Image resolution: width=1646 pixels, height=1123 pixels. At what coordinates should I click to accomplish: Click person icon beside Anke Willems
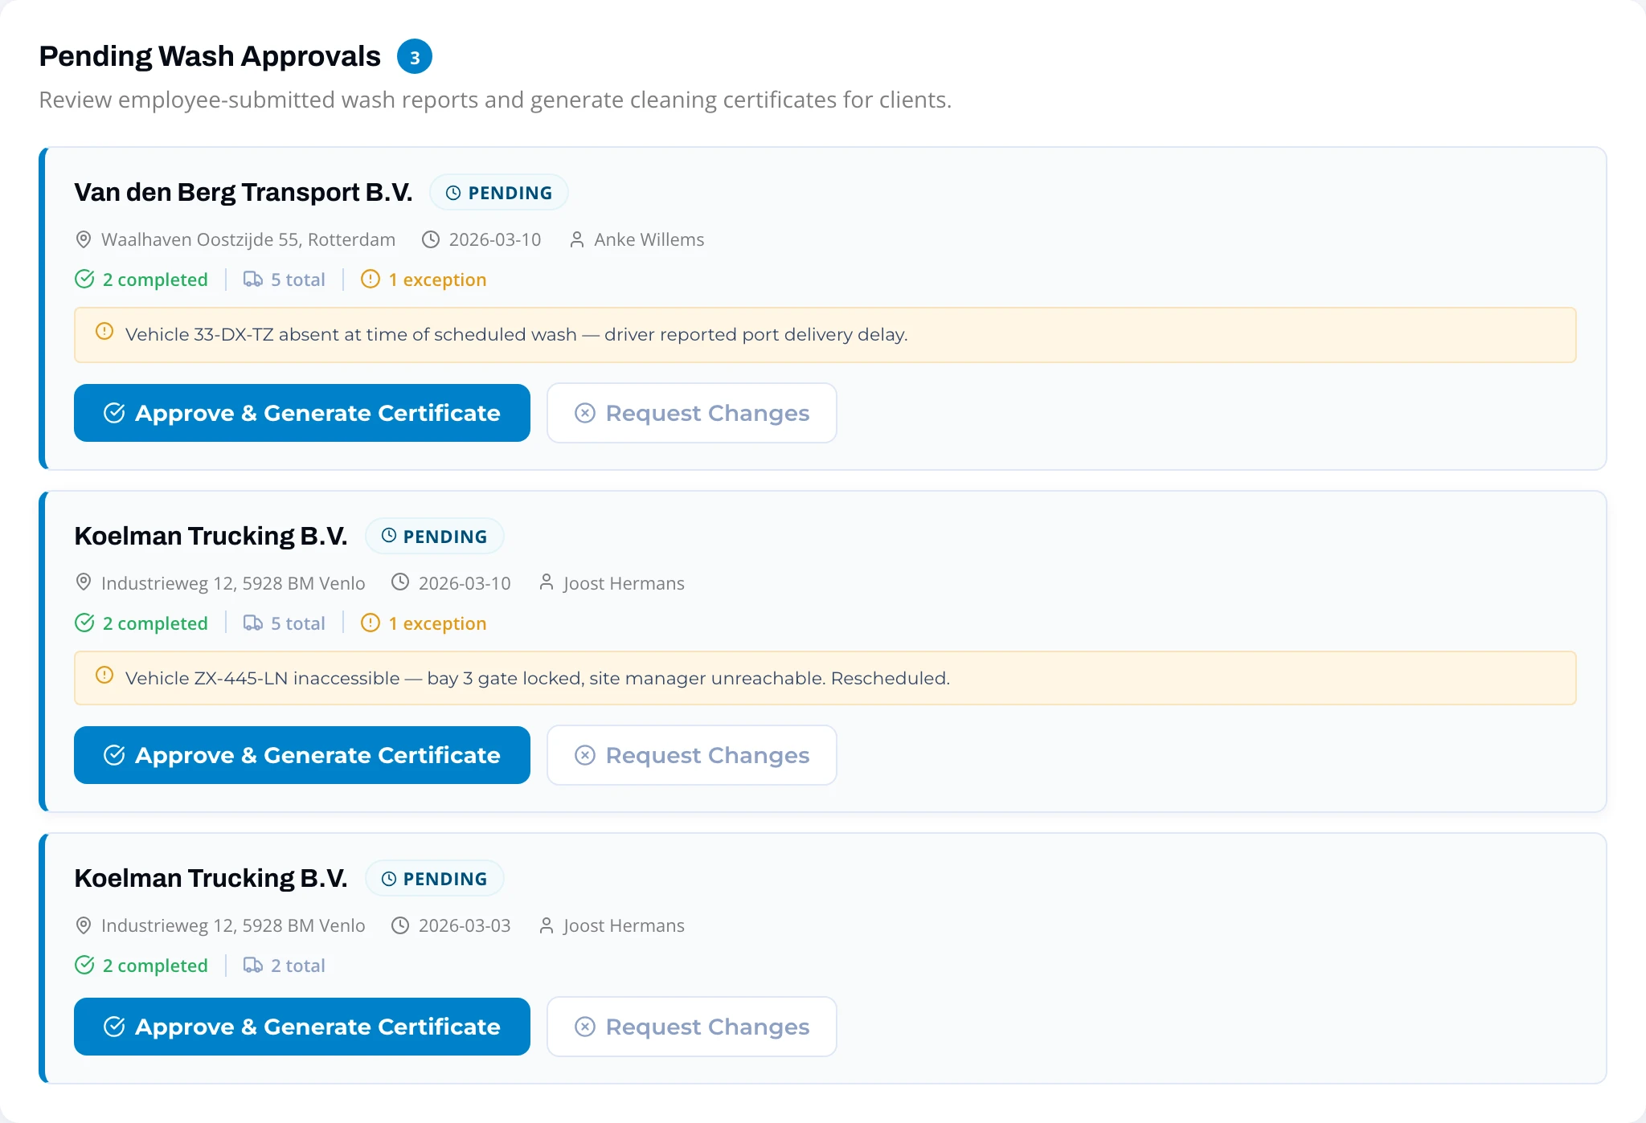click(x=576, y=239)
